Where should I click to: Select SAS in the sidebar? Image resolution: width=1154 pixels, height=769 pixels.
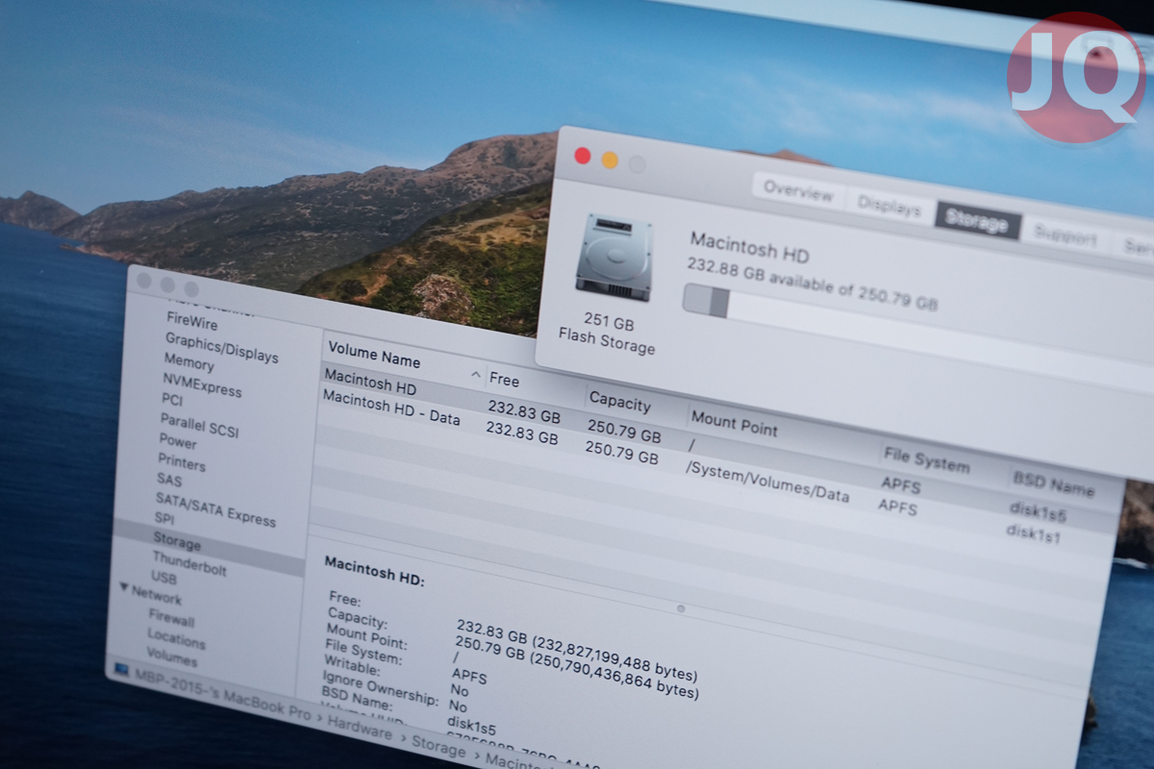coord(168,480)
